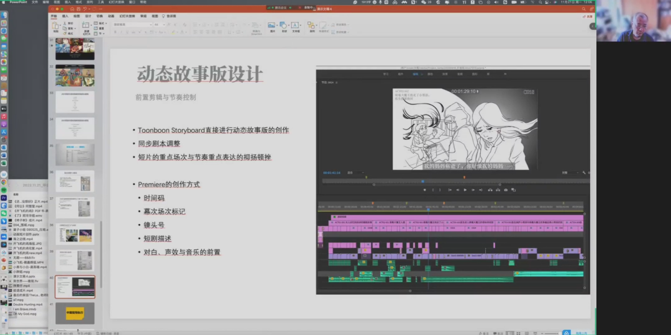Click Premiere Pro icon in Dock
Screen dimensions: 671x335
pos(4,198)
